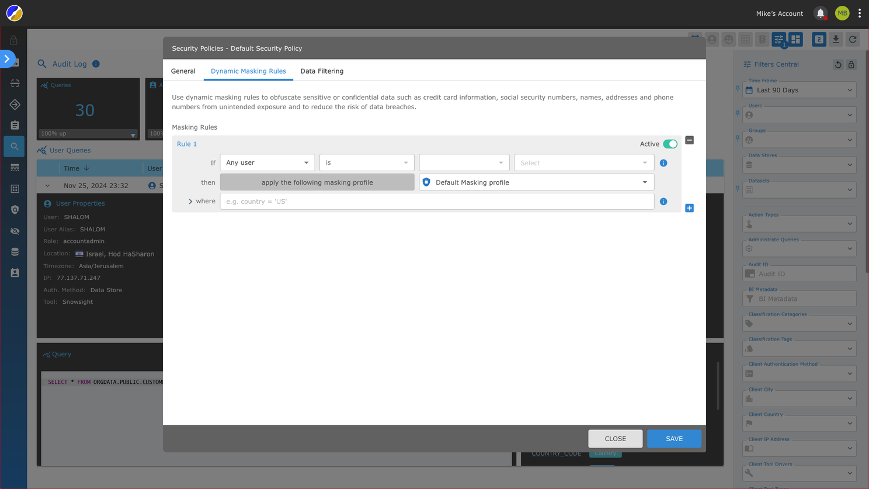Screen dimensions: 869x489
Task: Add a new masking rule with plus icon
Action: click(689, 208)
